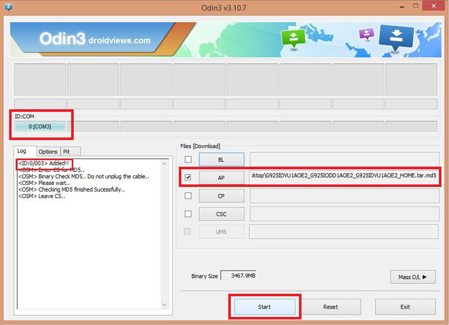Click the Exit button

coord(405,307)
